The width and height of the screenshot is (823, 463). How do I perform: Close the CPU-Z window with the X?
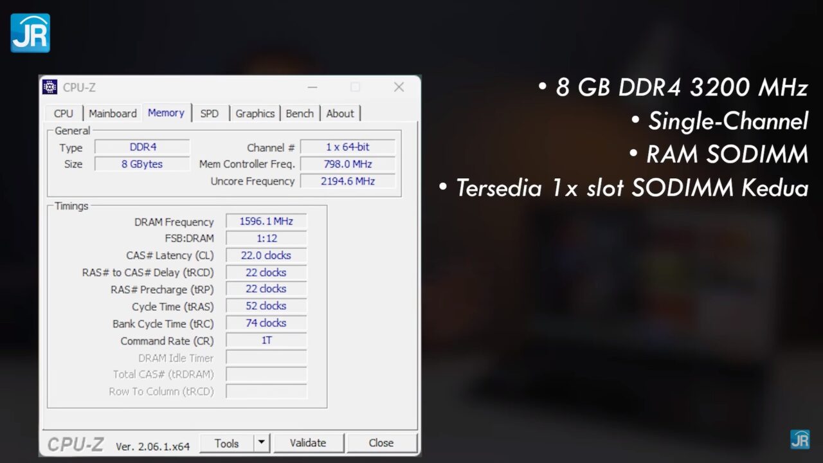coord(399,87)
